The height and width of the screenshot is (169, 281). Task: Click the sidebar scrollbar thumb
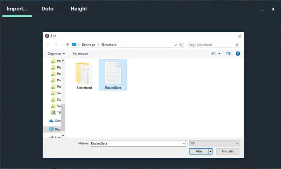coord(63,117)
